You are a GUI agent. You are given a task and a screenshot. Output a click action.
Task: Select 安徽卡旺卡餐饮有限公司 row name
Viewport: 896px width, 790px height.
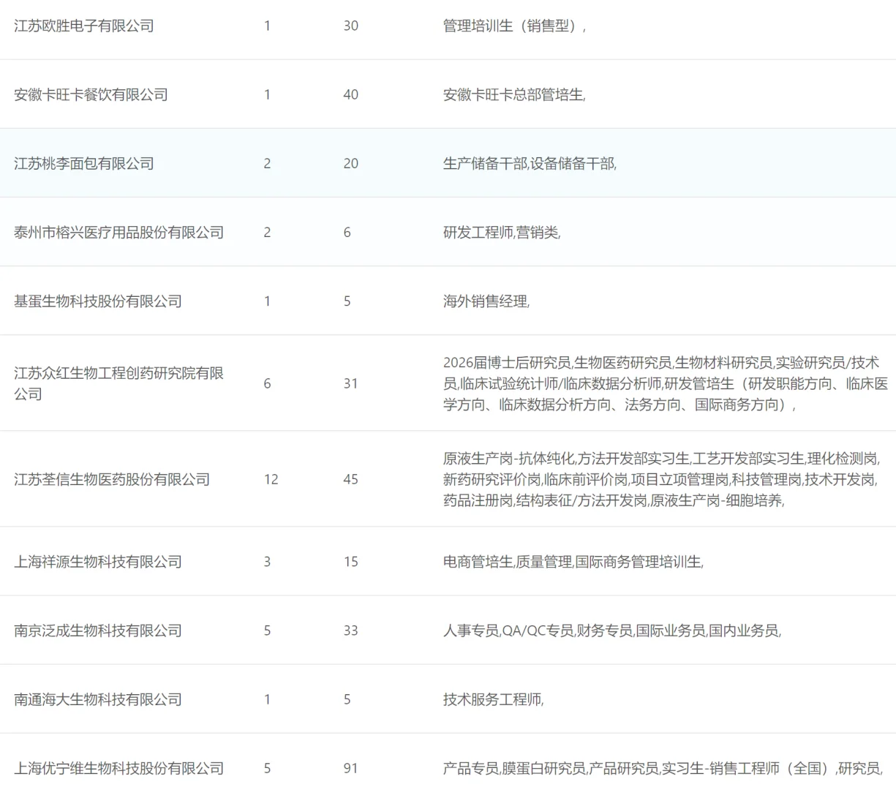[x=91, y=94]
